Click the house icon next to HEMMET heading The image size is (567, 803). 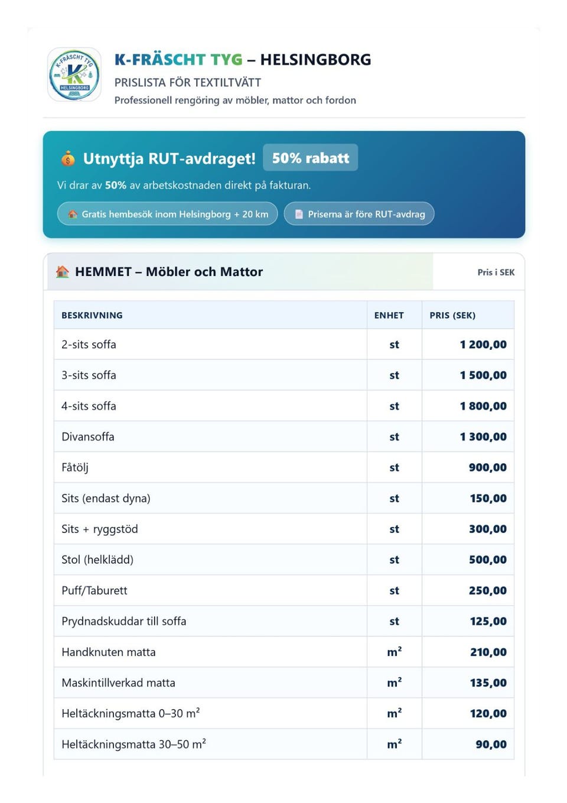pos(63,272)
